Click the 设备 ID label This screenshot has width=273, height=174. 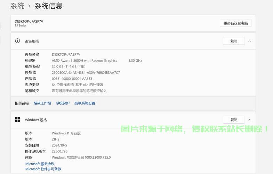tap(31, 73)
